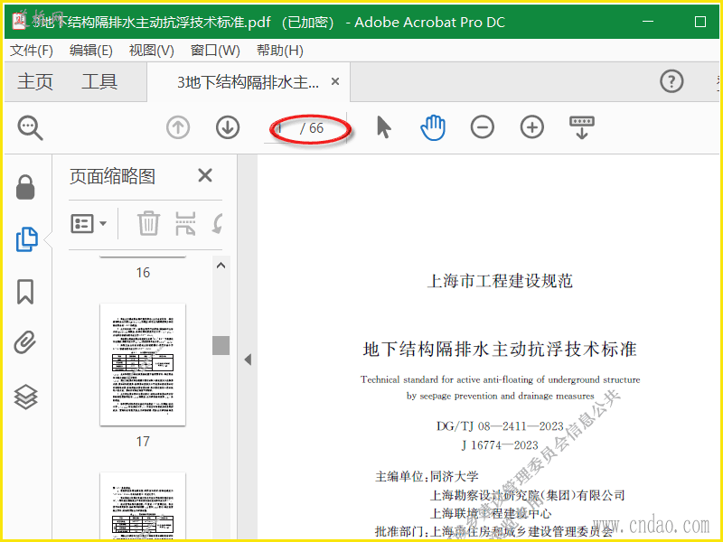Viewport: 723px width, 542px height.
Task: Click the thumbnail panel scrollbar handle
Action: 221,345
